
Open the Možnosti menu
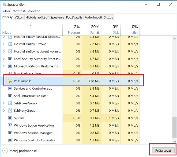[x=19, y=11]
